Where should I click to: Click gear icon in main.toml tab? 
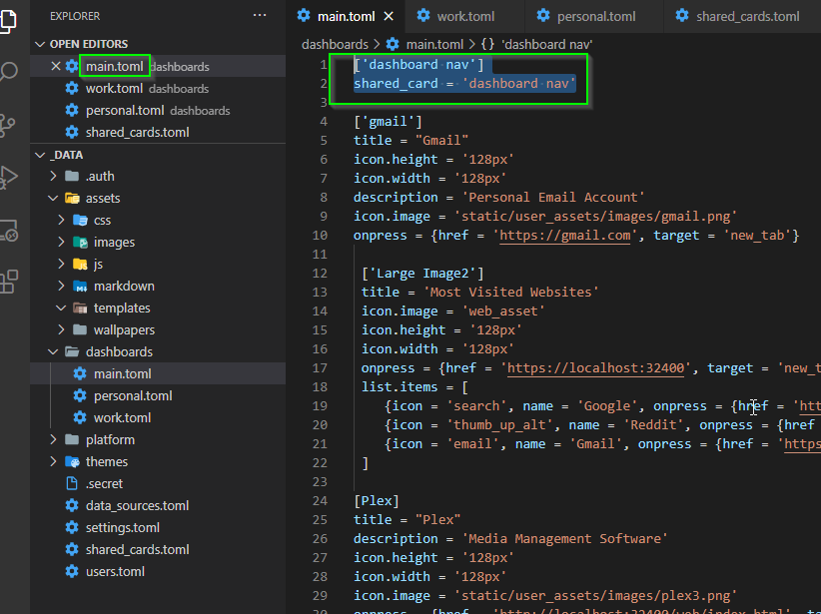point(304,15)
